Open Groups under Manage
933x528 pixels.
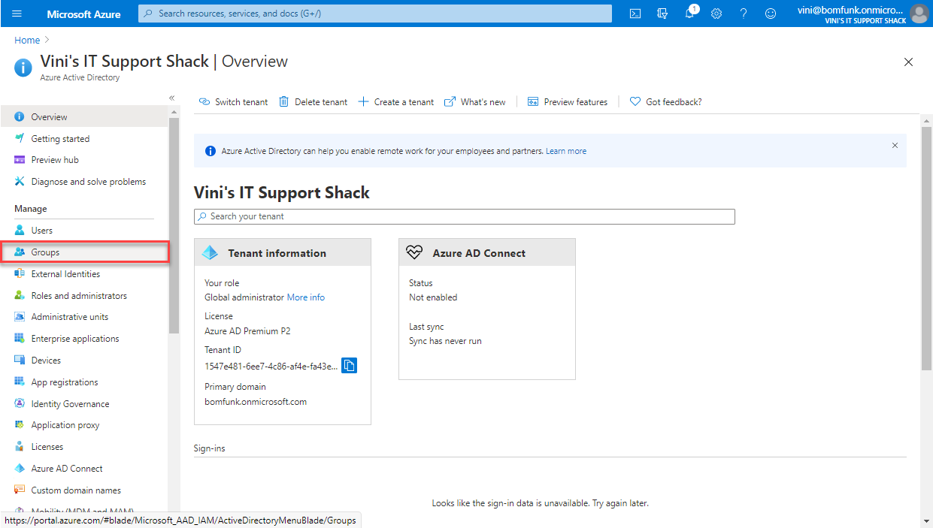pyautogui.click(x=84, y=252)
